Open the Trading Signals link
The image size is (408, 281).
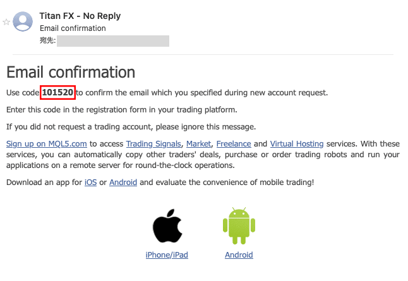[x=154, y=144]
